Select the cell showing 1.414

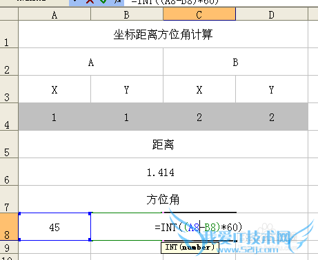click(x=163, y=172)
